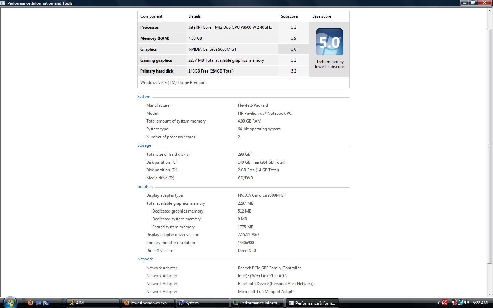Image resolution: width=493 pixels, height=308 pixels.
Task: Click the Switch Between Windows quick launch icon
Action: [x=46, y=303]
